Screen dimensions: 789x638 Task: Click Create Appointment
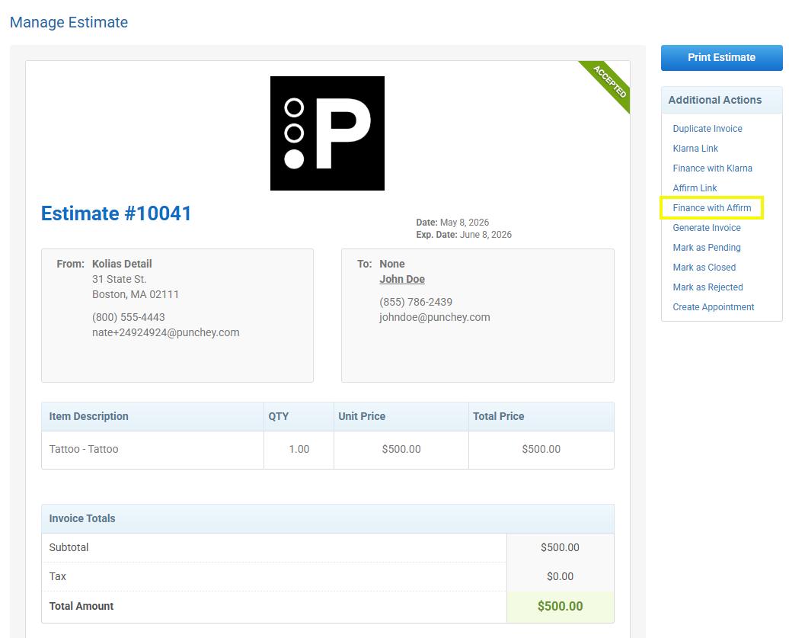(713, 307)
